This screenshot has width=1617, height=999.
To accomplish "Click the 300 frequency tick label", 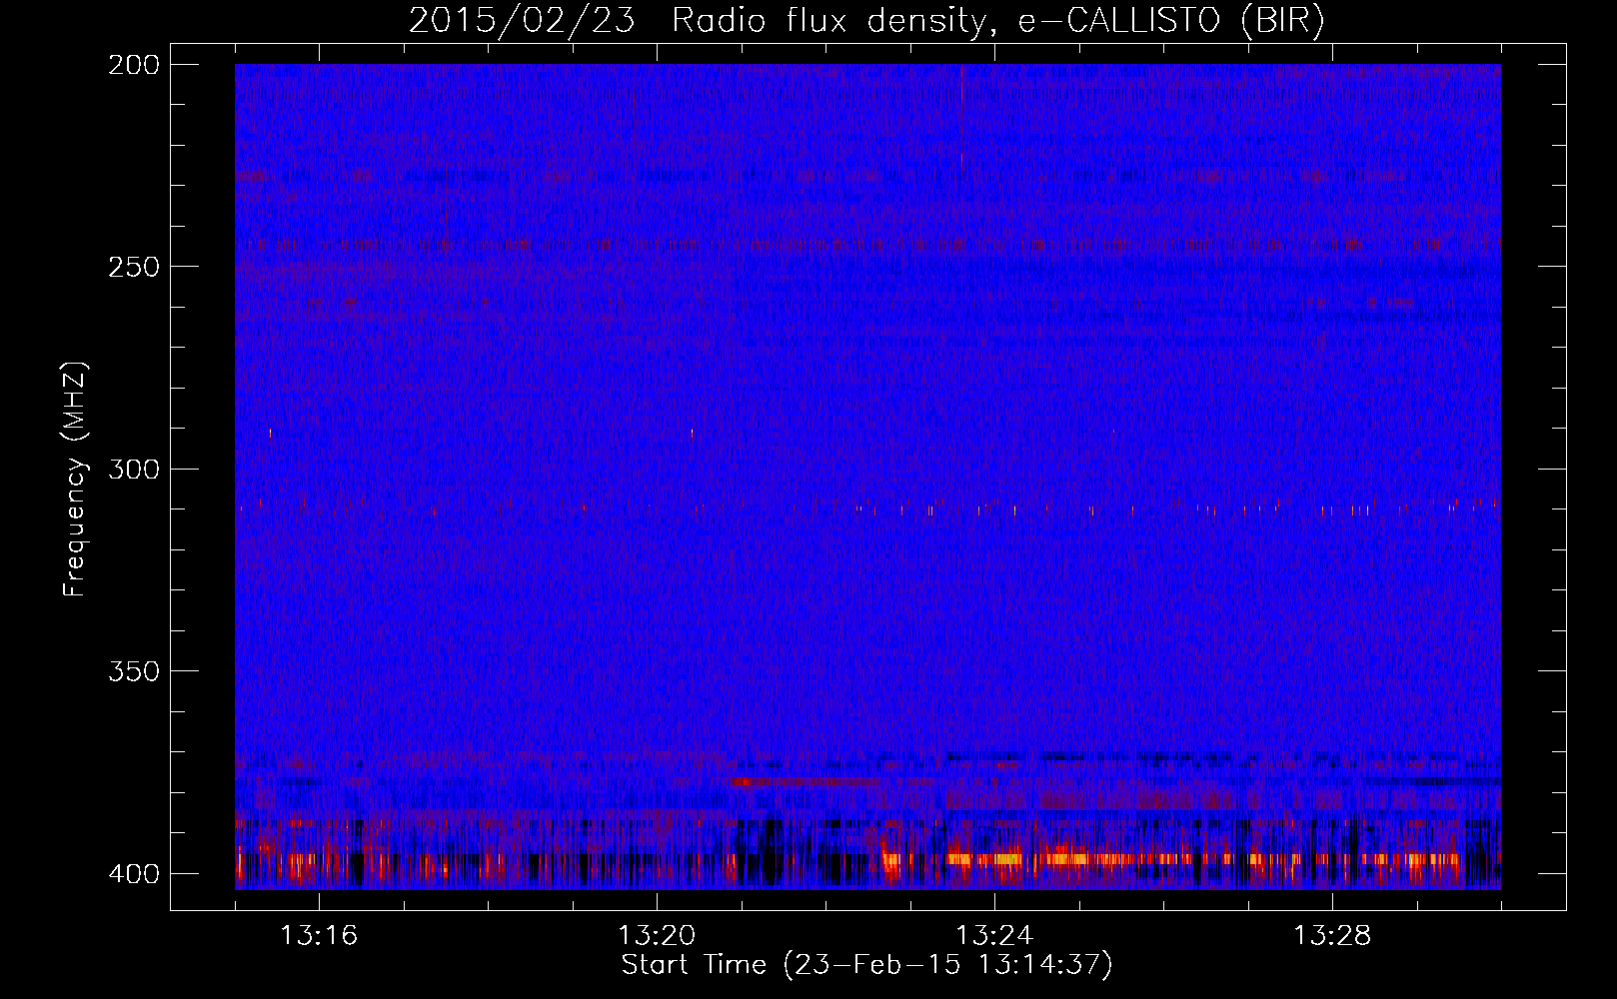I will 134,470.
